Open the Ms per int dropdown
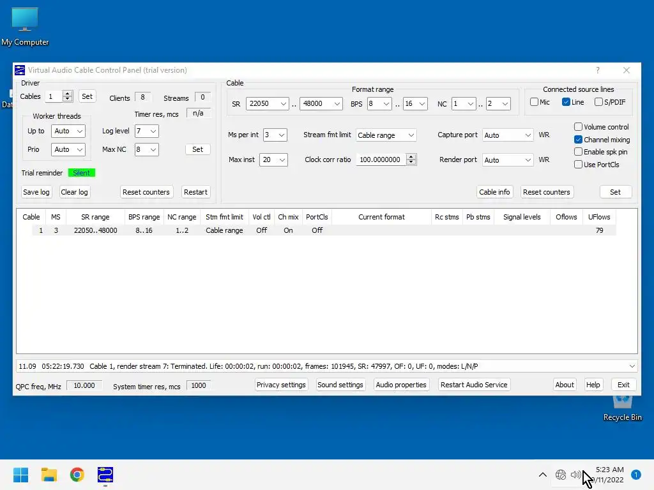Viewport: 654px width, 490px height. 275,135
